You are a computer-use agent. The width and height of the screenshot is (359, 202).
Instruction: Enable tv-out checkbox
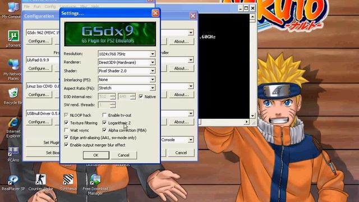pos(104,115)
